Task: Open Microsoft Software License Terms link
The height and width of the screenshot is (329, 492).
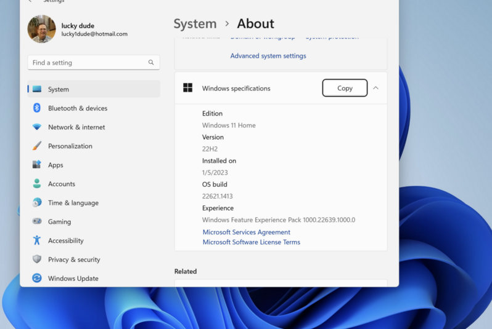Action: (x=252, y=242)
